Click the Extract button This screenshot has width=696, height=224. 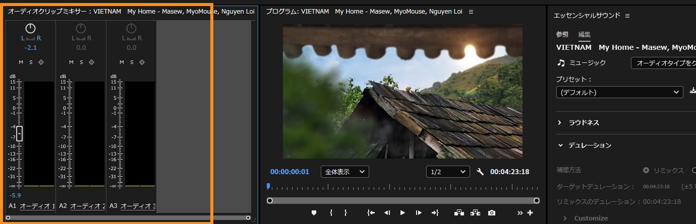[475, 213]
